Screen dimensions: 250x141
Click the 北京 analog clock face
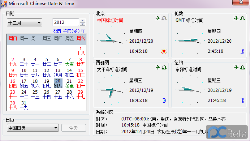112,41
